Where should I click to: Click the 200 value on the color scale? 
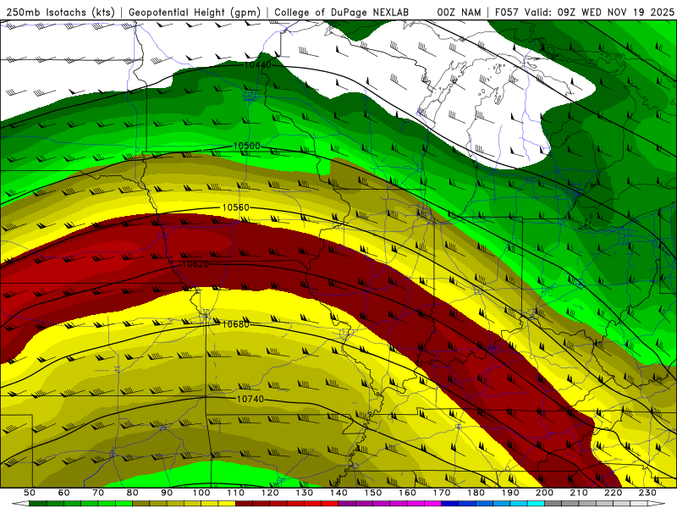click(x=544, y=493)
